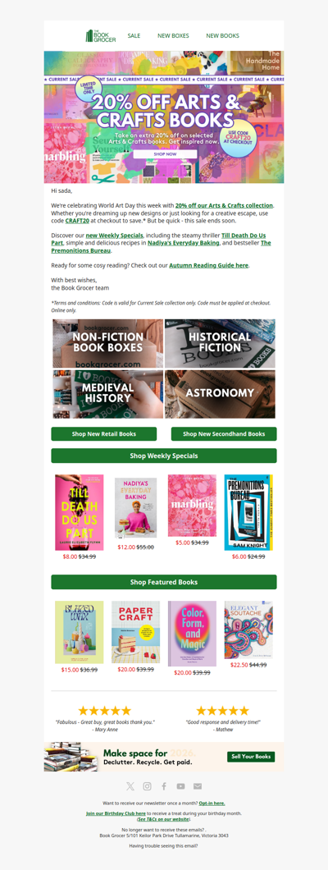Open the Astronomy book box tile
The image size is (328, 870).
click(x=220, y=394)
